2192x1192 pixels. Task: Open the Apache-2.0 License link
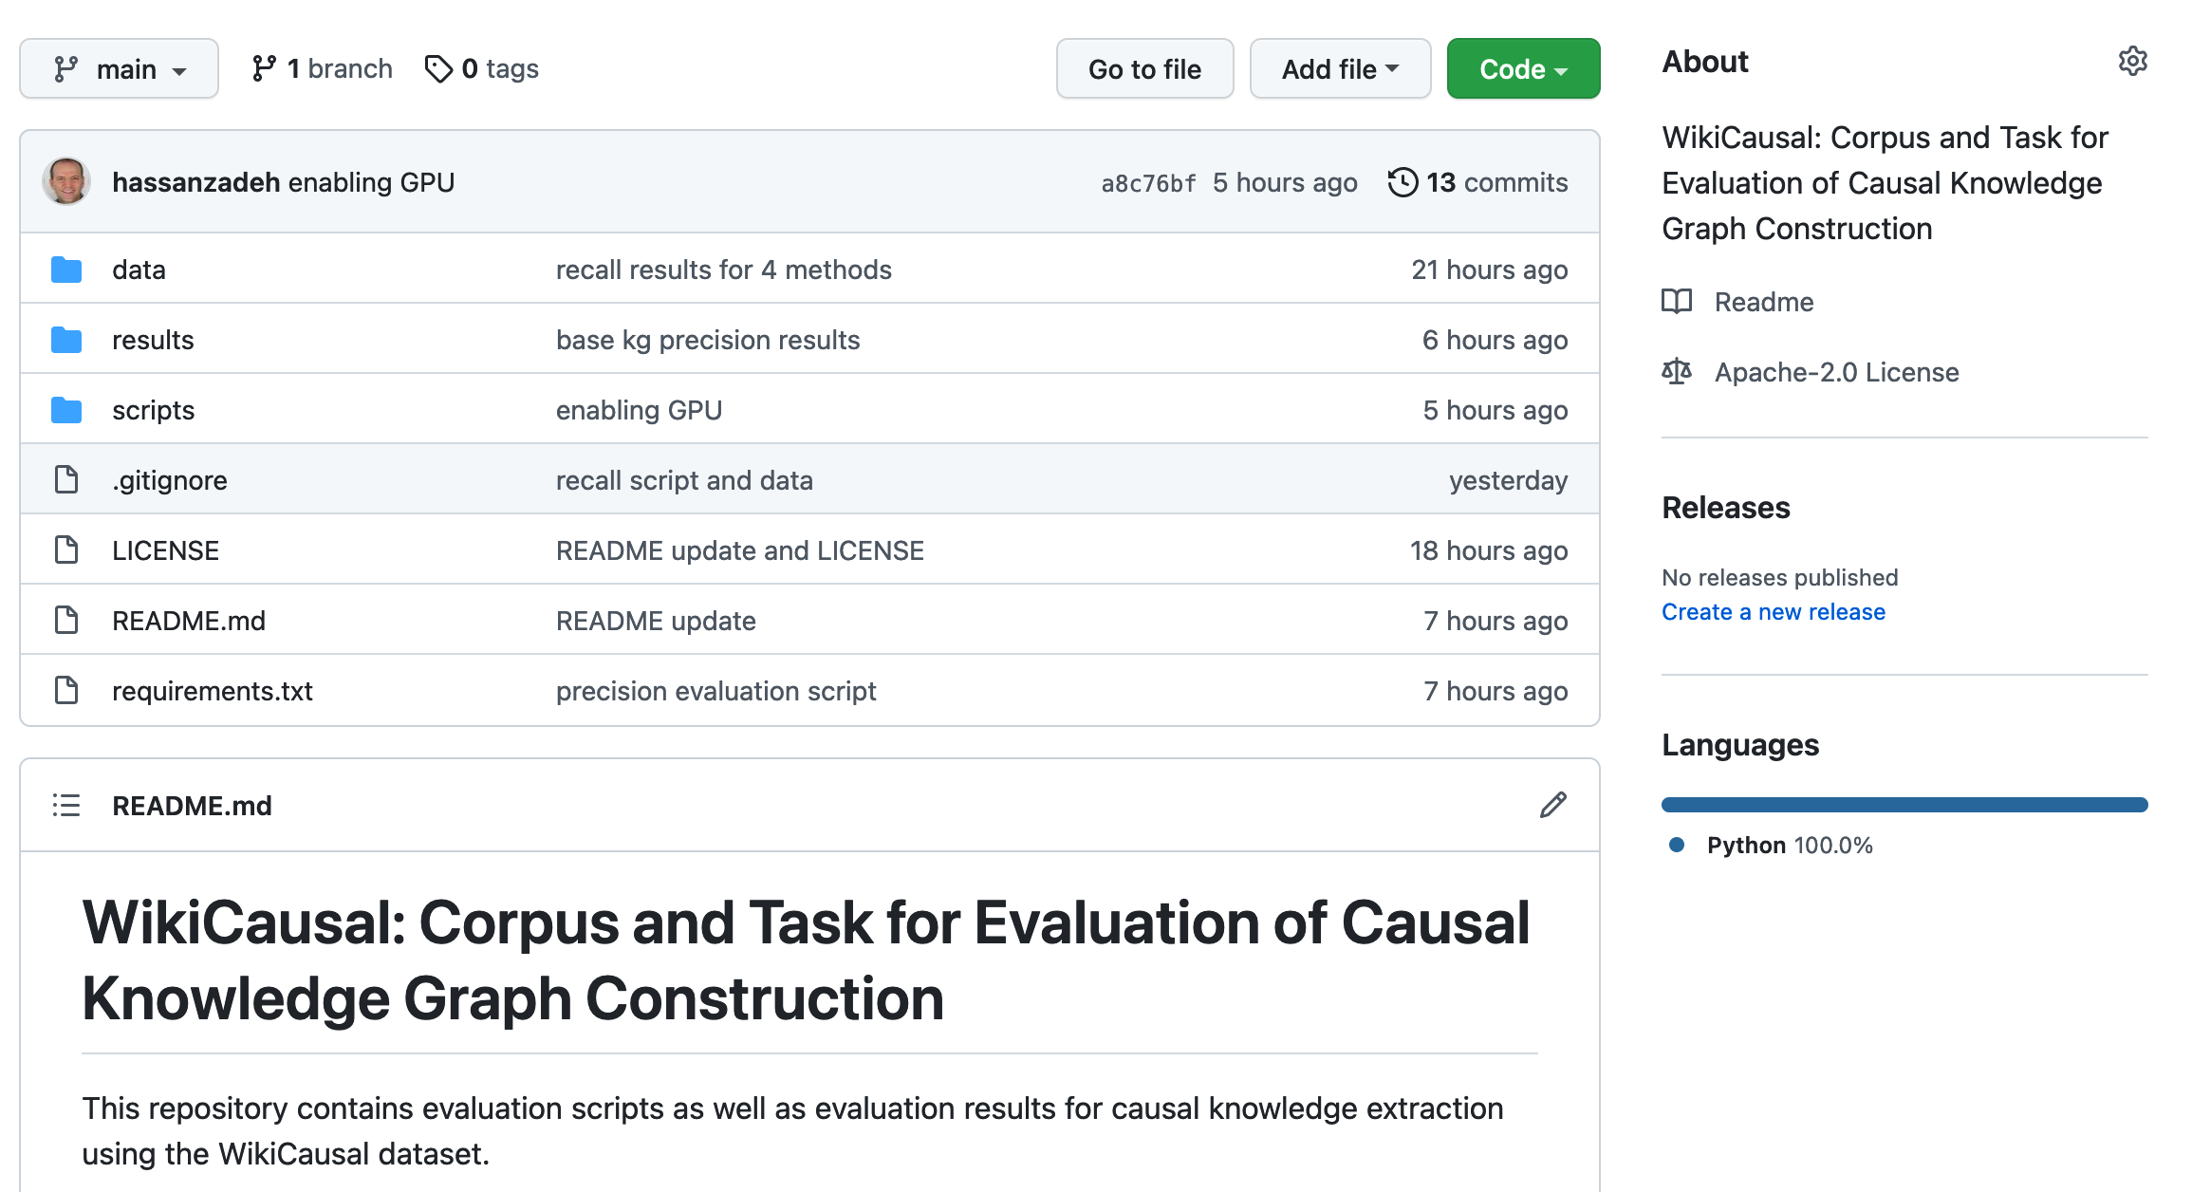point(1835,372)
